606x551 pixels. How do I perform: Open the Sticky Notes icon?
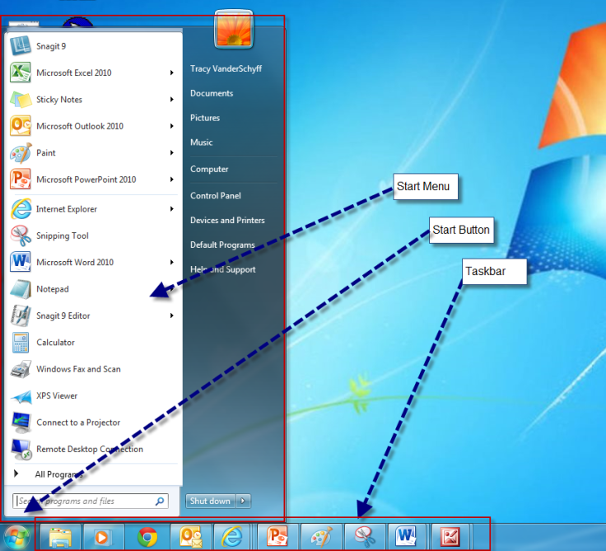(21, 100)
